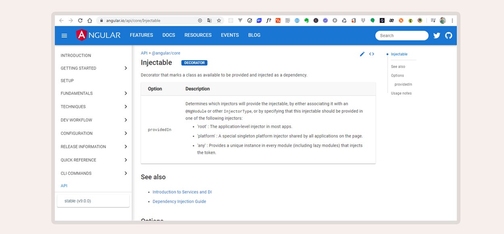Jump to See also in page contents
Image resolution: width=504 pixels, height=234 pixels.
tap(398, 67)
